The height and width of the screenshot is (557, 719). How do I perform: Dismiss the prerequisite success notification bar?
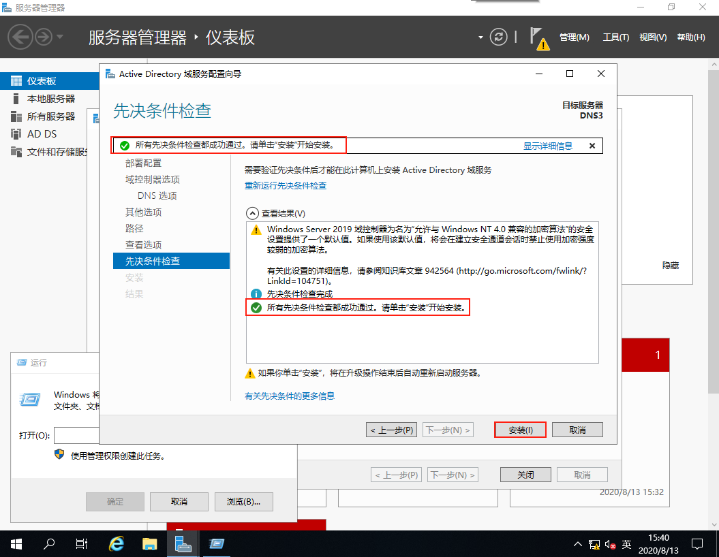(x=592, y=146)
